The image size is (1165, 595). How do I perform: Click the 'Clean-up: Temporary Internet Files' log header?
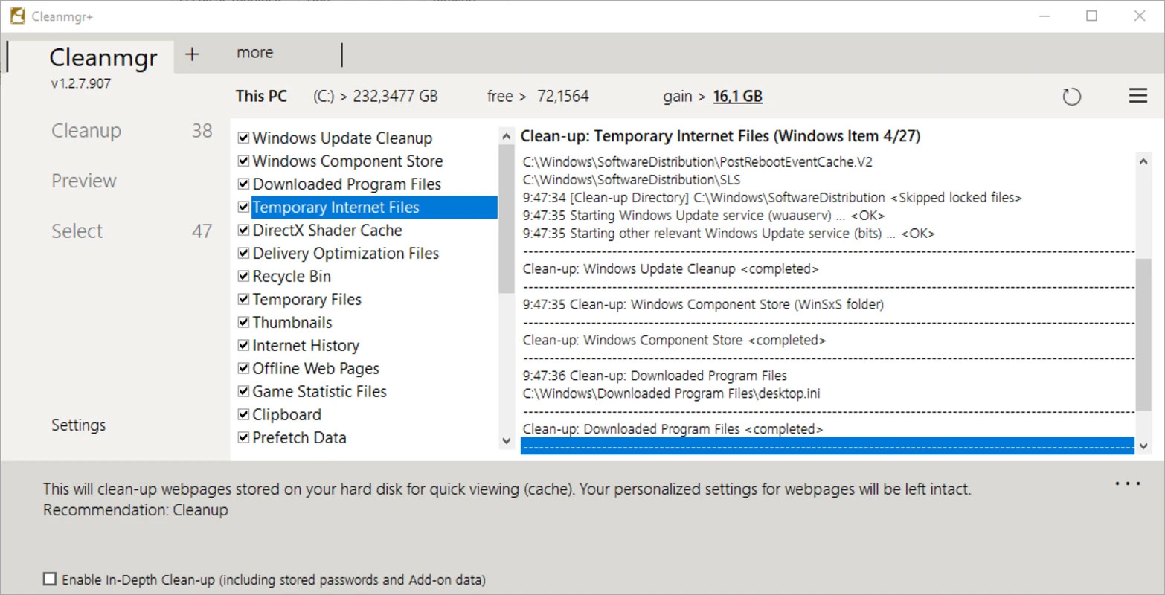(721, 136)
